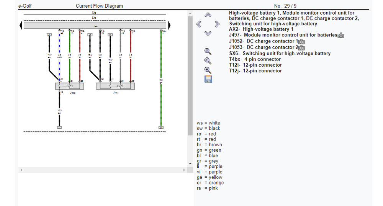The width and height of the screenshot is (383, 206).
Task: Click the horizontal scrollbar left arrow
Action: coord(21,170)
